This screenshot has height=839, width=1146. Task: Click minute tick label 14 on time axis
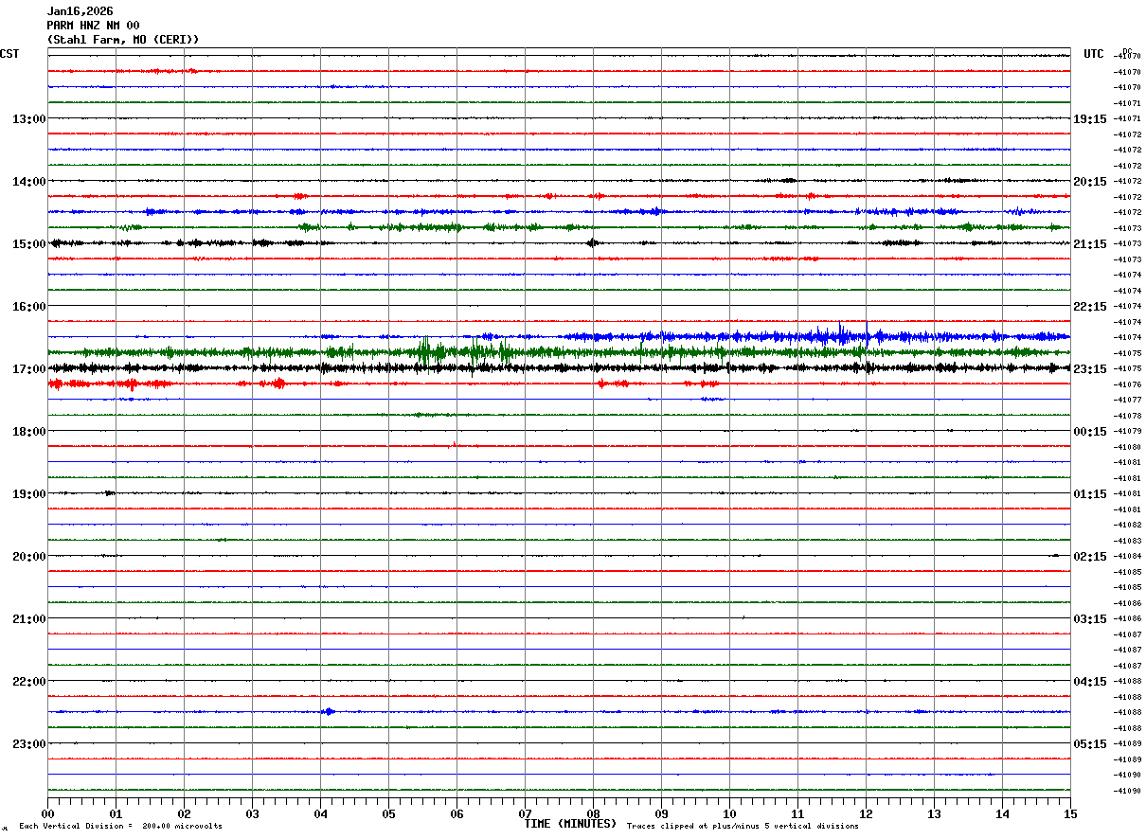click(x=1002, y=814)
